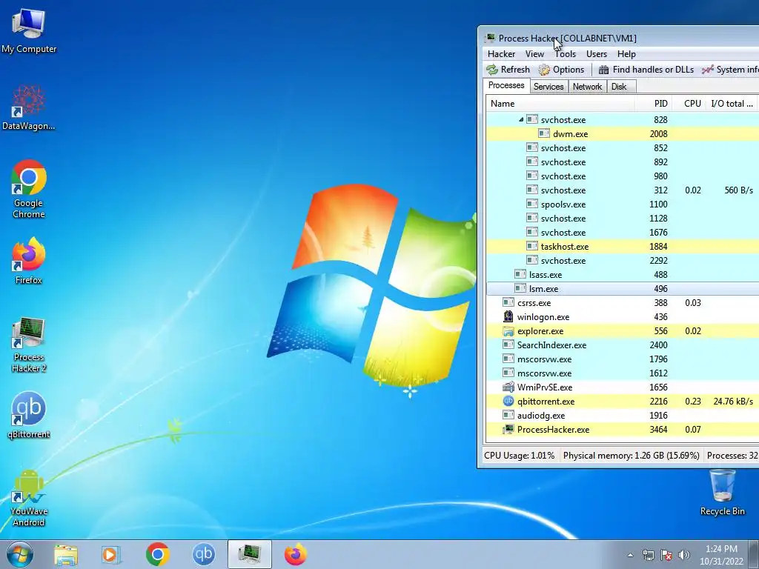The image size is (759, 569).
Task: Switch to the Processes tab
Action: 506,85
